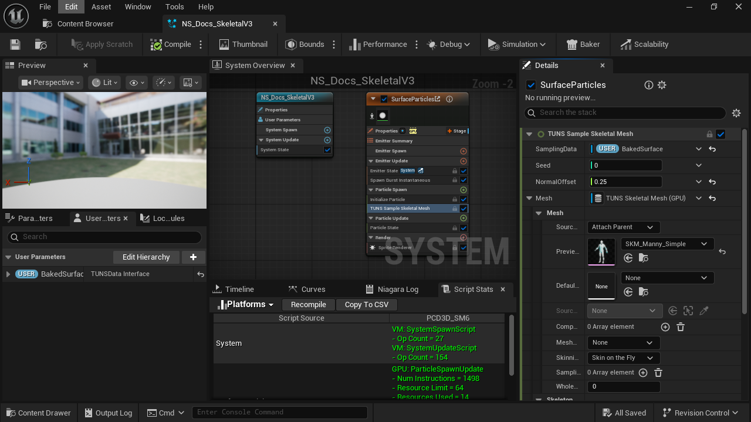Click the Save asset toolbar icon
Image resolution: width=751 pixels, height=422 pixels.
coord(15,45)
